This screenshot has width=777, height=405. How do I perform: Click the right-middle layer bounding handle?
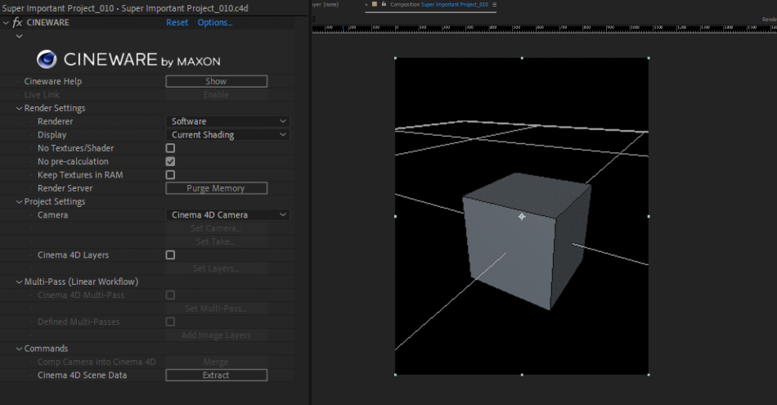click(x=649, y=217)
